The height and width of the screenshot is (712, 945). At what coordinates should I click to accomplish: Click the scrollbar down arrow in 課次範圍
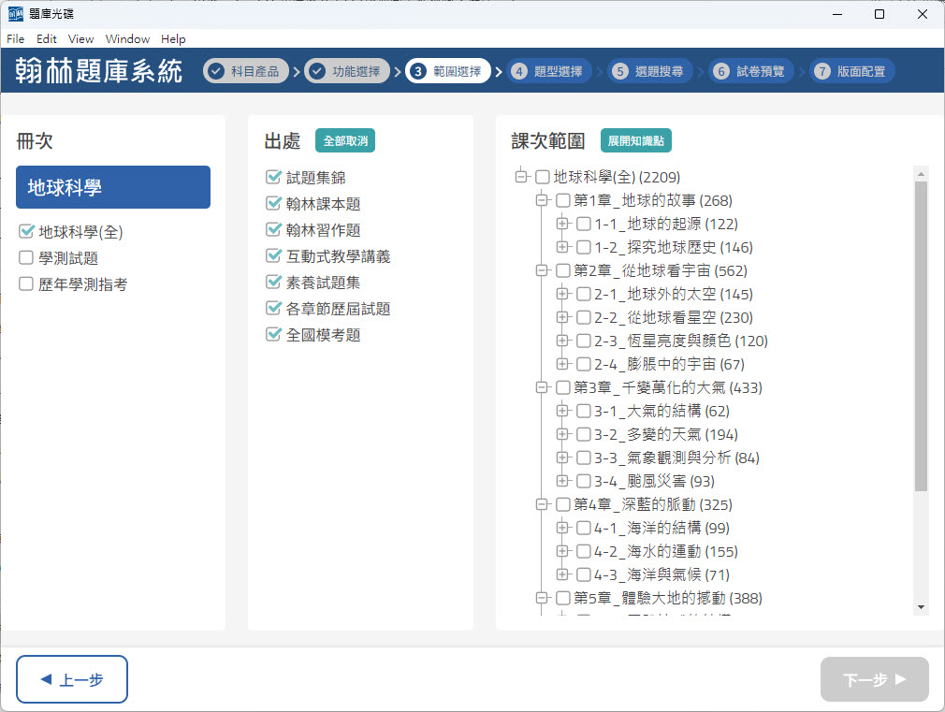point(921,607)
